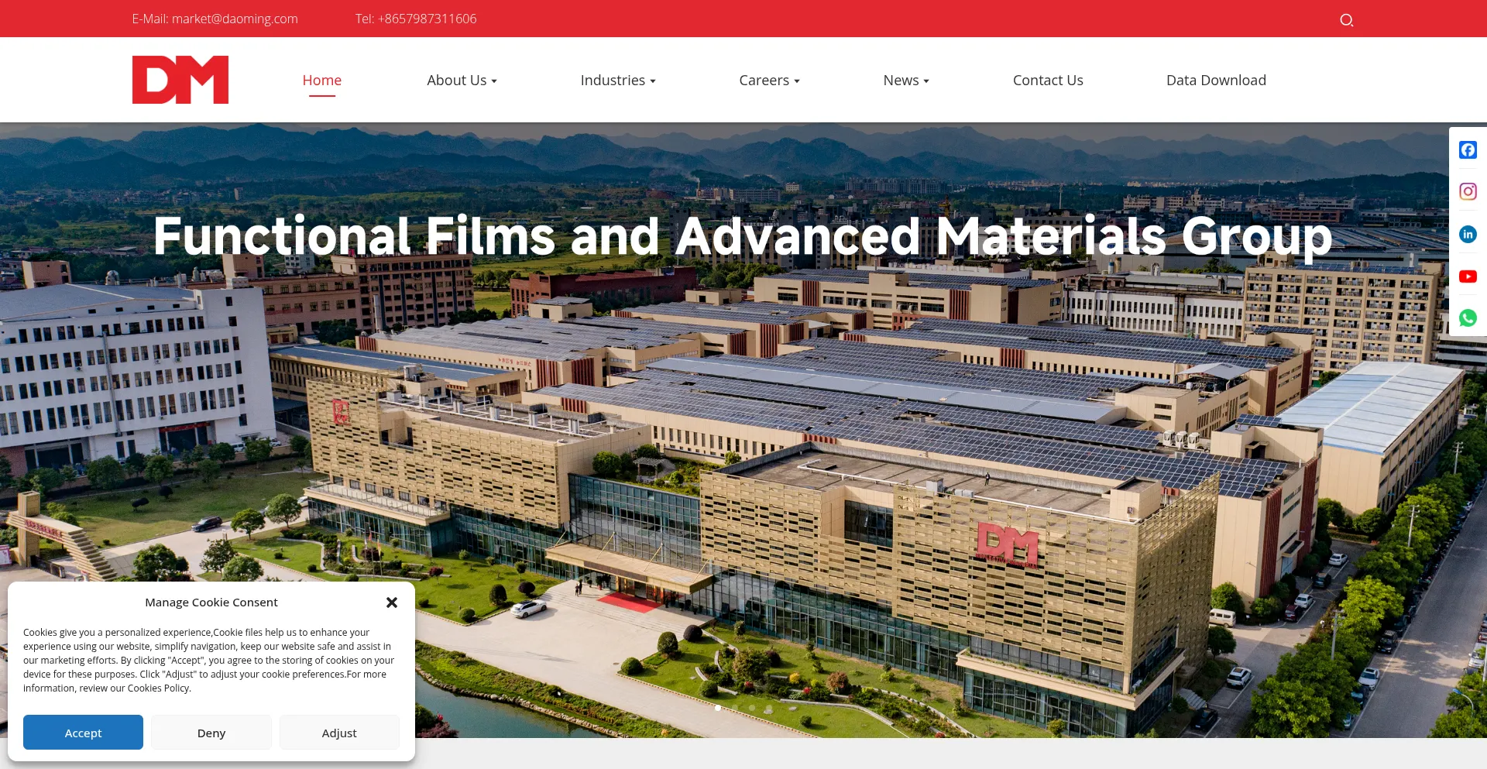This screenshot has height=769, width=1487.
Task: Open the Careers dropdown menu
Action: [769, 81]
